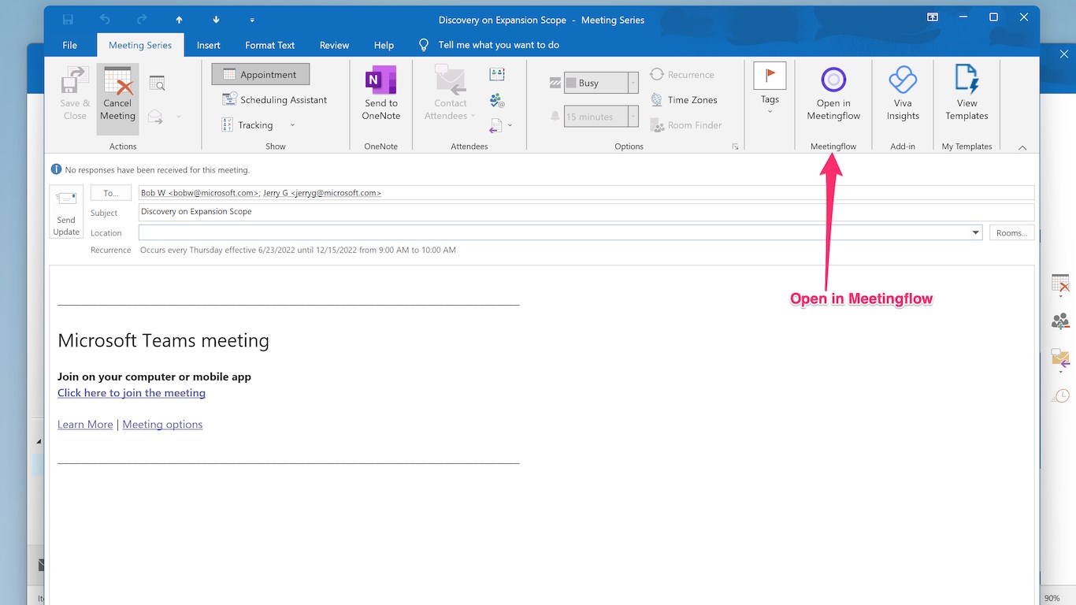1076x605 pixels.
Task: Open the Meeting options link
Action: (162, 425)
